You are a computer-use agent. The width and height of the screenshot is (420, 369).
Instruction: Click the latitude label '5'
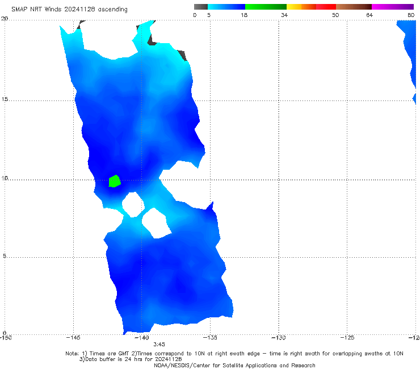(5, 255)
